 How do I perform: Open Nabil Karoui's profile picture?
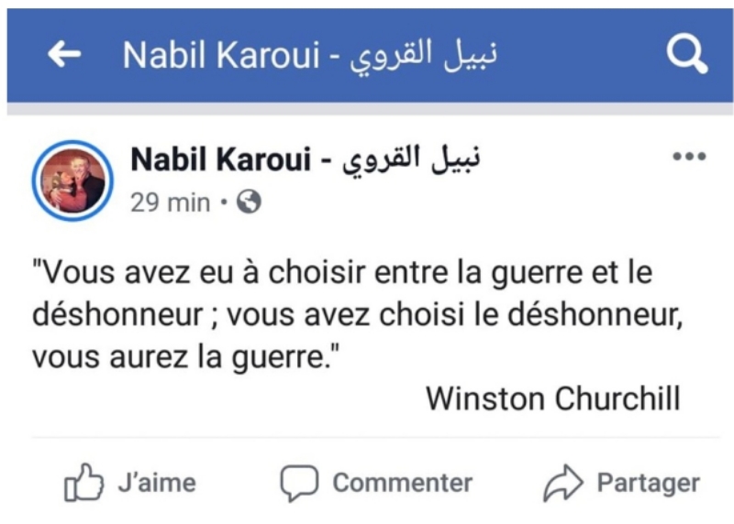click(x=73, y=180)
